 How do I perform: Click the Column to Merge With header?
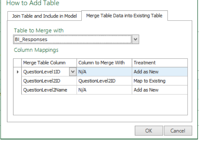click(x=104, y=63)
